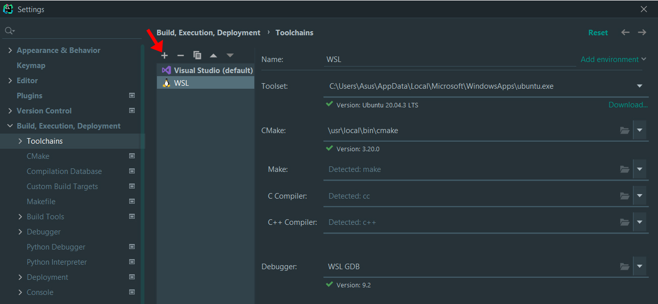Click project-level icon beside Python Debugger
658x304 pixels.
[x=132, y=247]
